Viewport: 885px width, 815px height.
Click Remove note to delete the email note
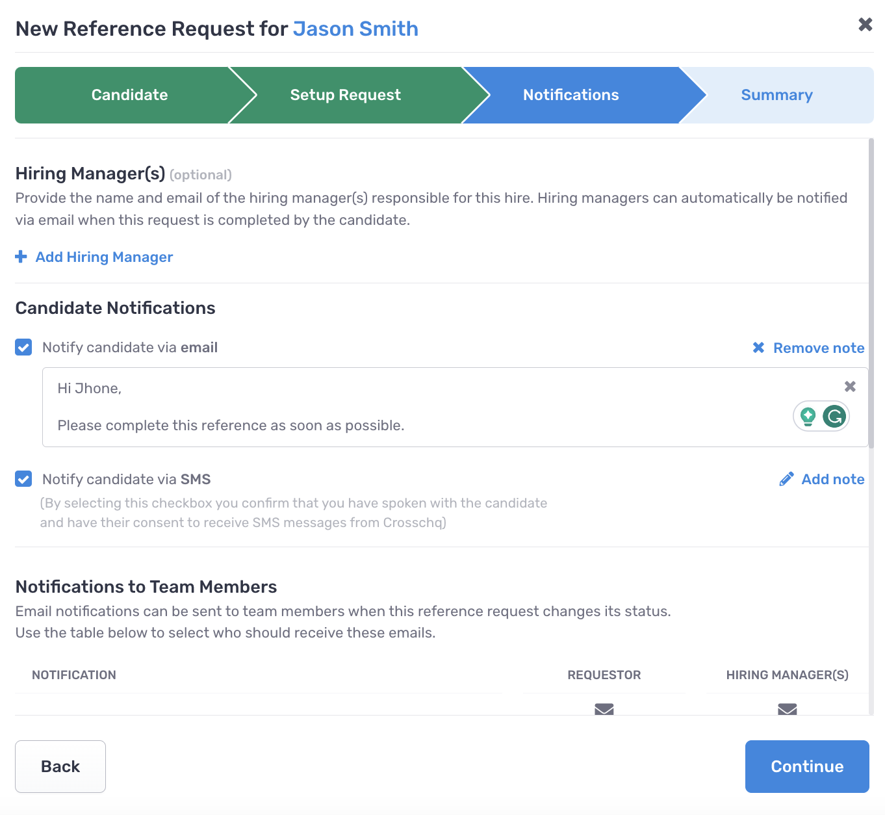pyautogui.click(x=819, y=347)
